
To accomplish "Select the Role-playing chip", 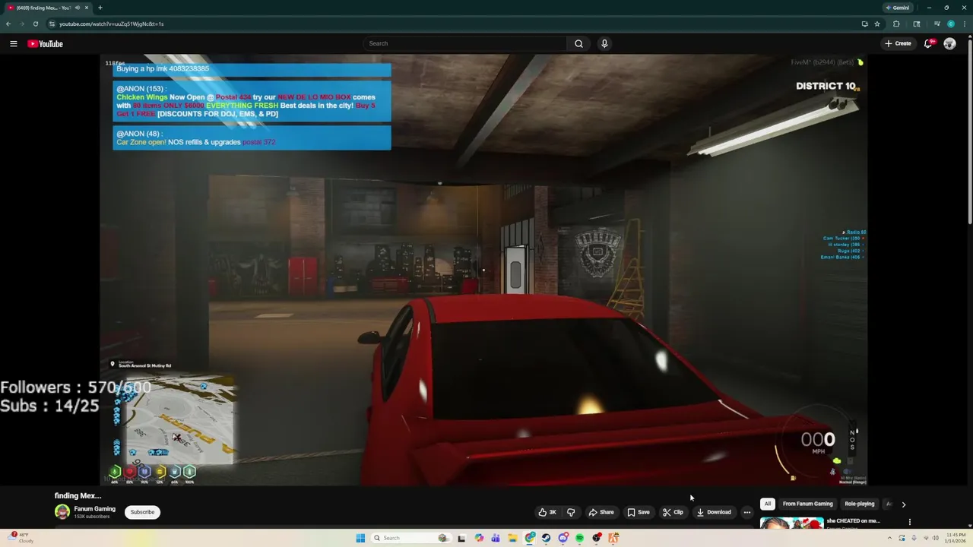I will click(x=860, y=504).
